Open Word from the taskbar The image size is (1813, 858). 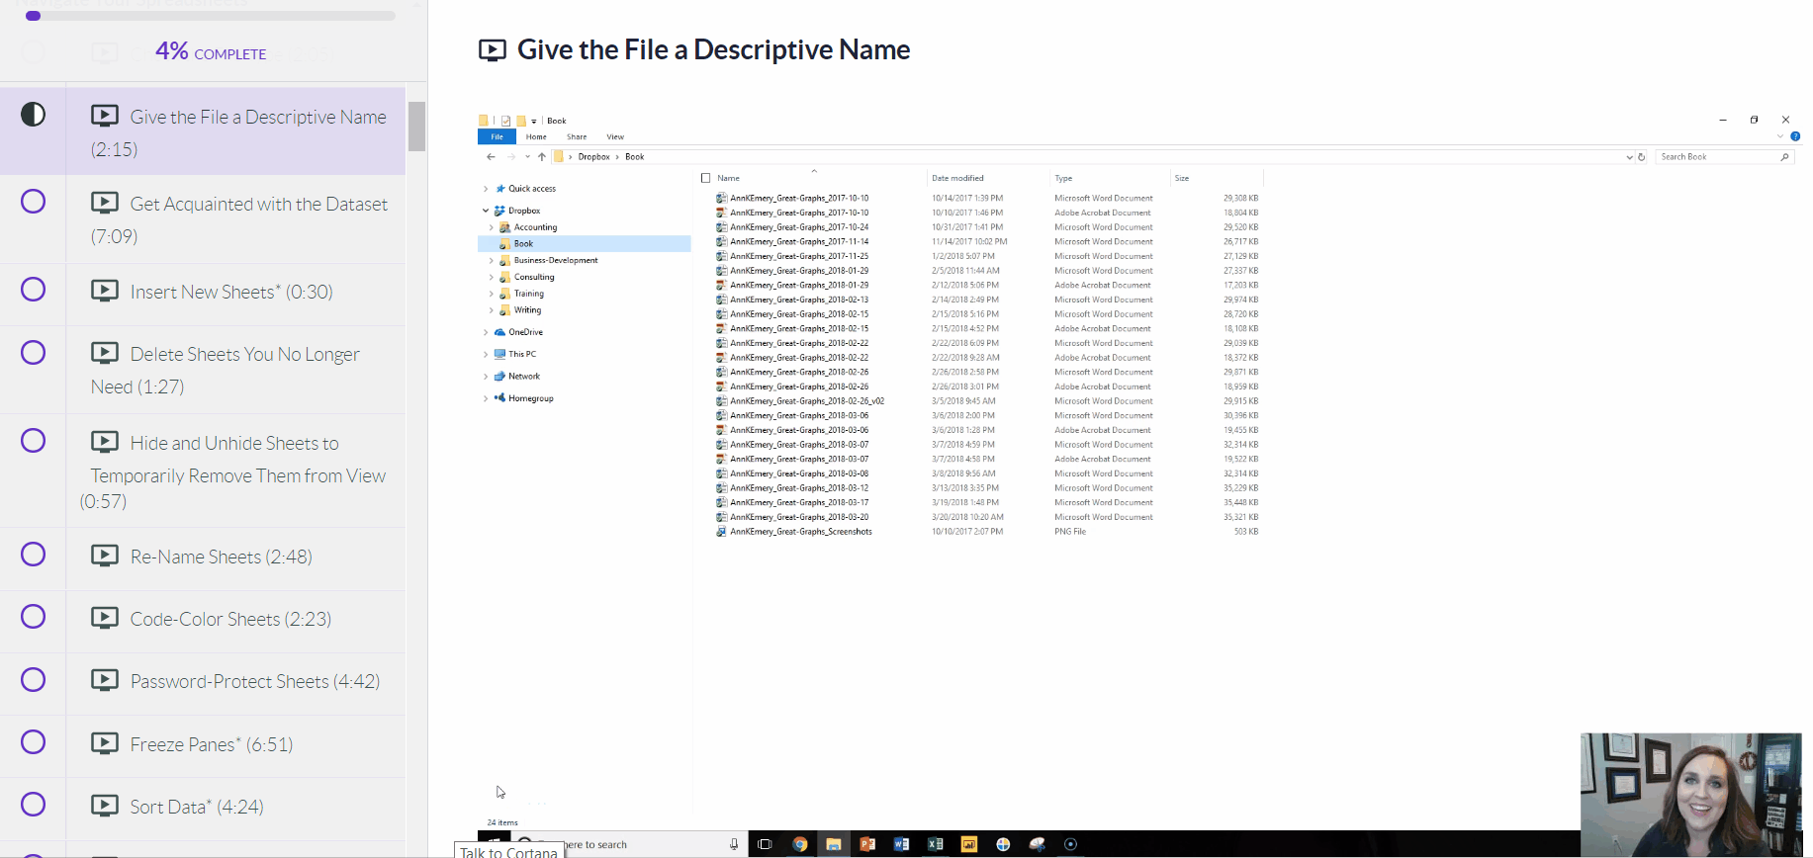tap(901, 844)
